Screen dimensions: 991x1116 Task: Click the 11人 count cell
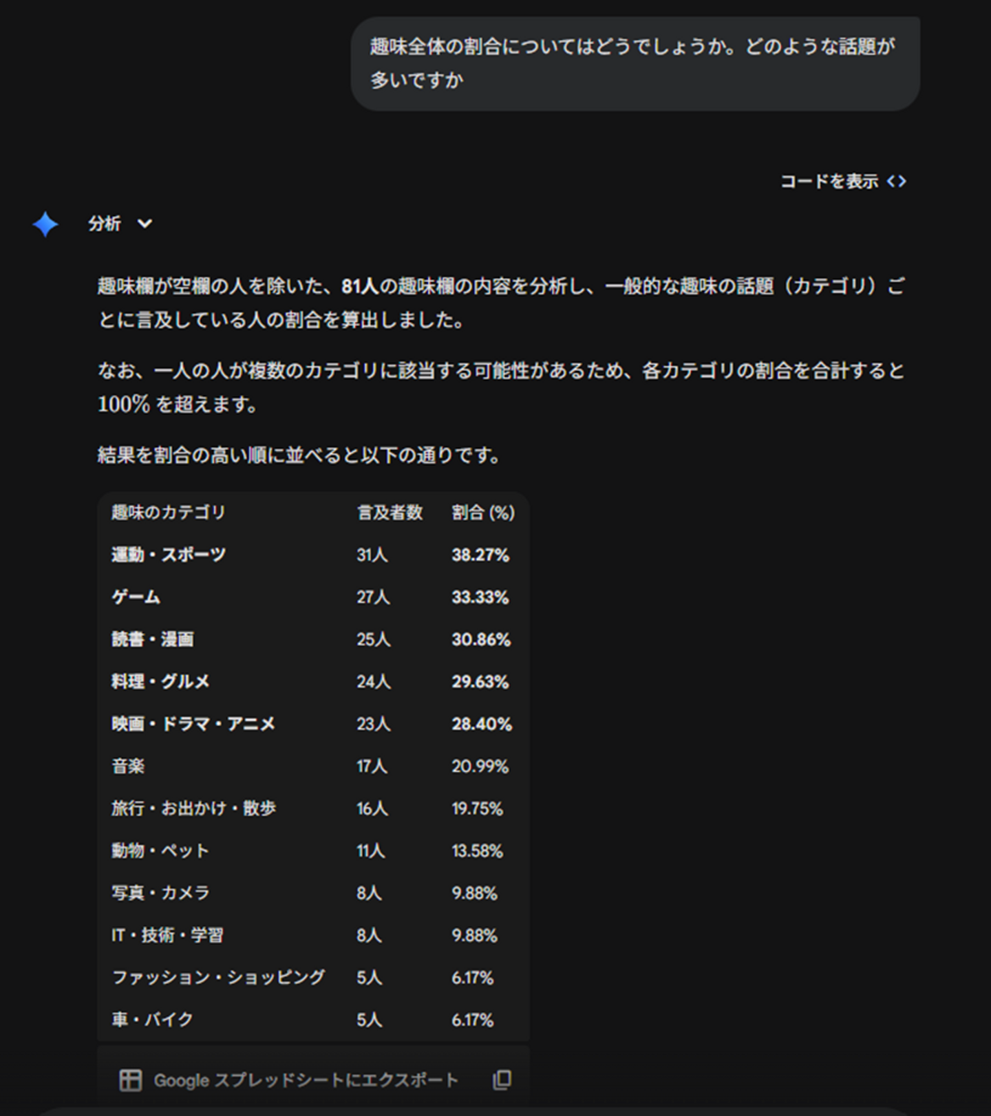tap(371, 851)
